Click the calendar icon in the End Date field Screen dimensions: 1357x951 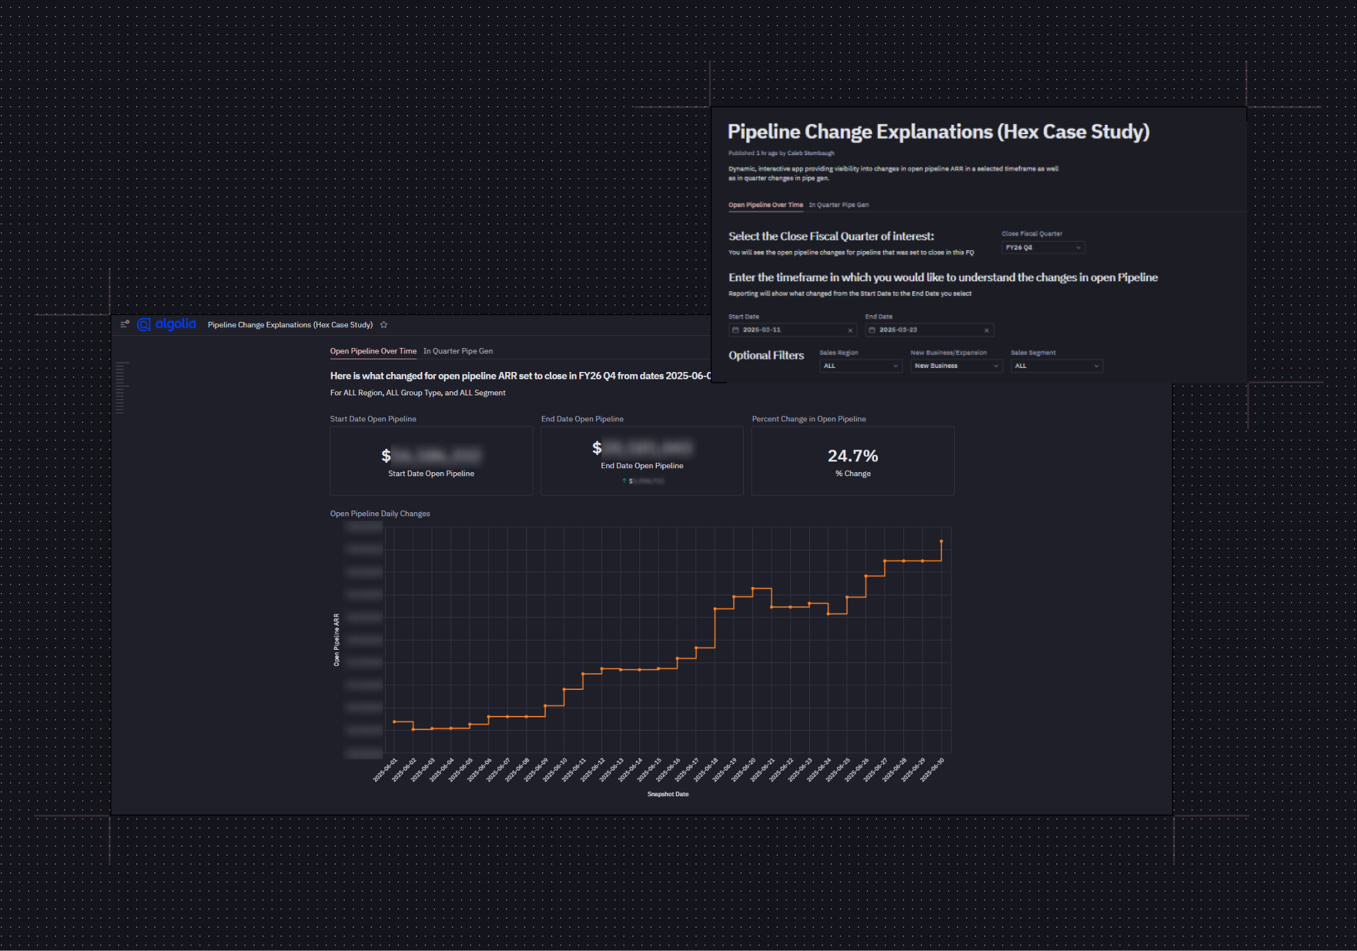(873, 329)
